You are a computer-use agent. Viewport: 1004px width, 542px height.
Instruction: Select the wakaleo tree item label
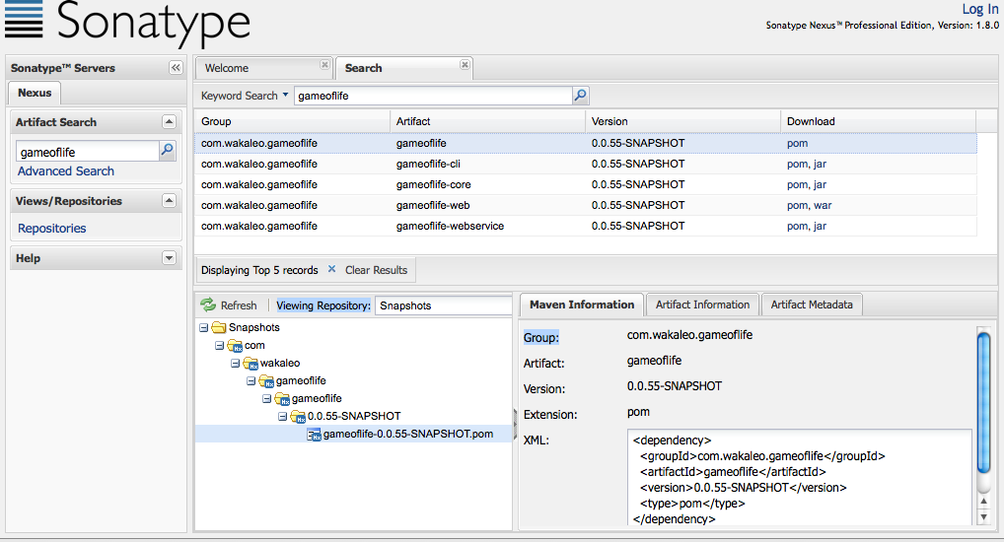(280, 363)
